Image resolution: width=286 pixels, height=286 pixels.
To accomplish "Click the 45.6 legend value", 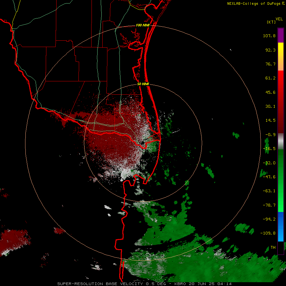I will click(270, 92).
